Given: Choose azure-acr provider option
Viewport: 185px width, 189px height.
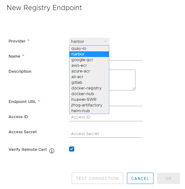Looking at the screenshot, I should [89, 71].
